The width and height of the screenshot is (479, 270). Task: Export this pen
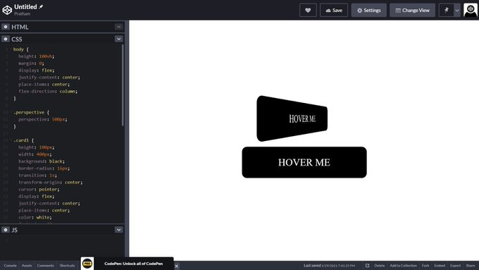pyautogui.click(x=455, y=265)
